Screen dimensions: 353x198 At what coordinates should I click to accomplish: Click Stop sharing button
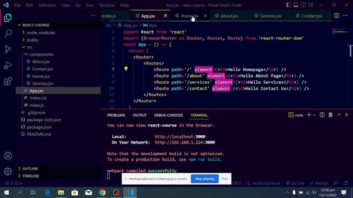point(205,179)
